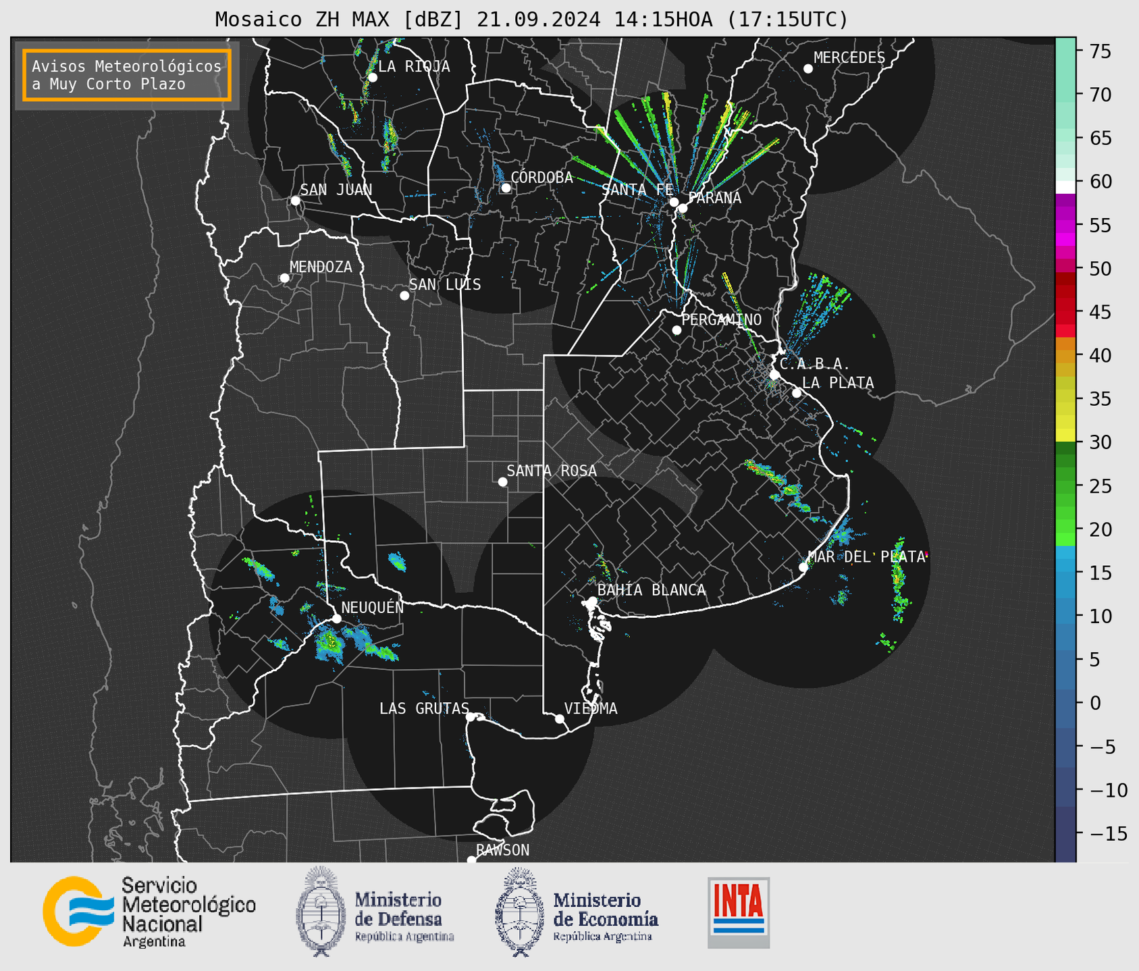Select the LA PLATA city dot

pyautogui.click(x=797, y=393)
